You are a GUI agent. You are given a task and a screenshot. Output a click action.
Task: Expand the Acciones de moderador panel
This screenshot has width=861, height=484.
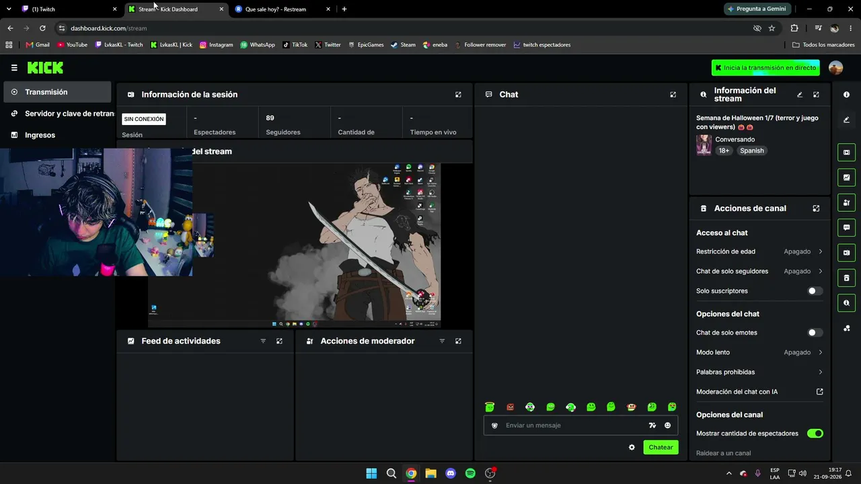[458, 341]
